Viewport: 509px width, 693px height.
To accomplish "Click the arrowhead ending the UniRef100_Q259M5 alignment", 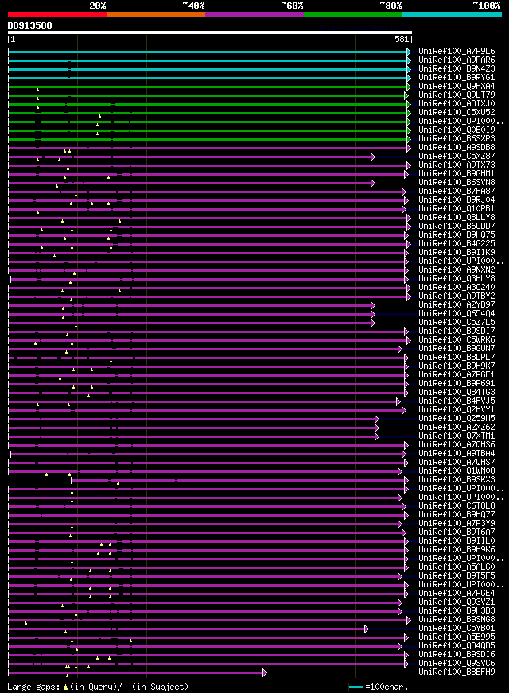I will point(377,419).
